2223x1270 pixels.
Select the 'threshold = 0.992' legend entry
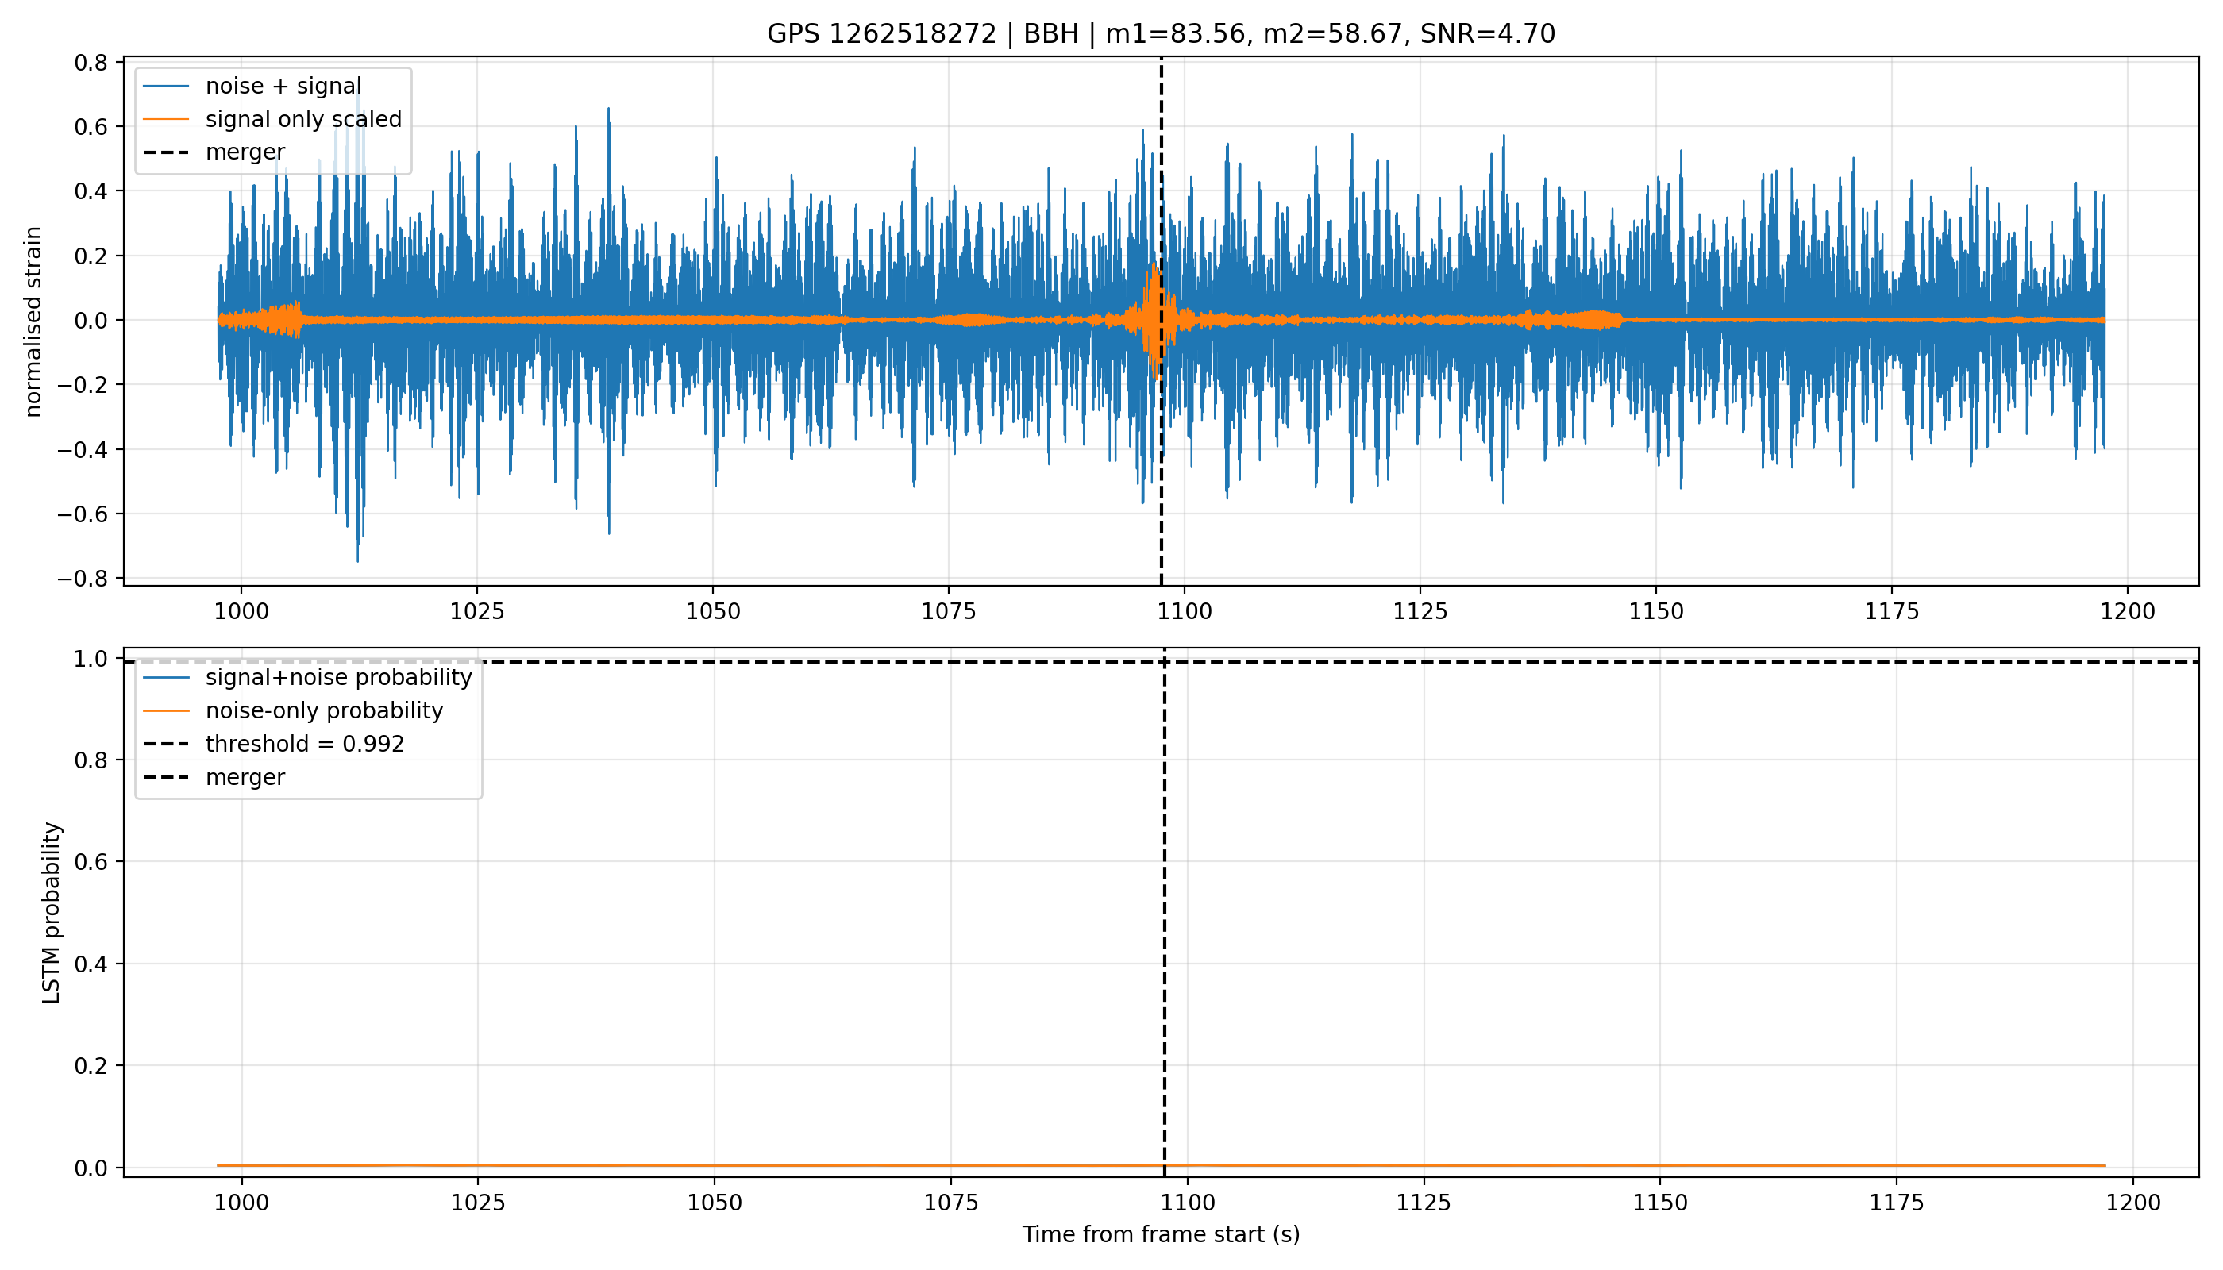(x=273, y=744)
